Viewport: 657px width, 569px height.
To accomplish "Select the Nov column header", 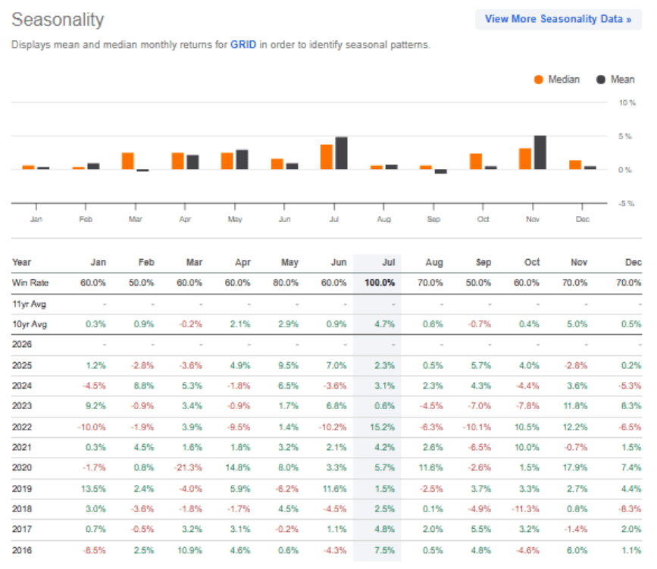I will [578, 262].
